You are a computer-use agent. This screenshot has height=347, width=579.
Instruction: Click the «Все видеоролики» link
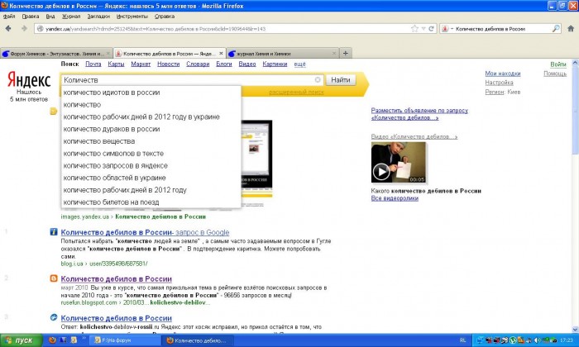point(396,199)
